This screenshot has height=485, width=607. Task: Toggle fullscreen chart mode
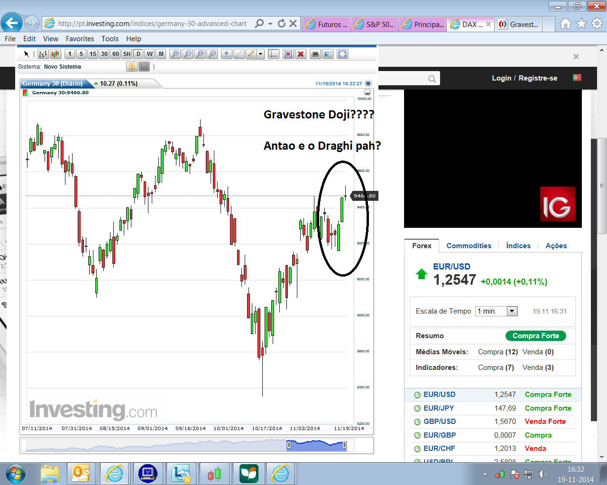[x=342, y=54]
